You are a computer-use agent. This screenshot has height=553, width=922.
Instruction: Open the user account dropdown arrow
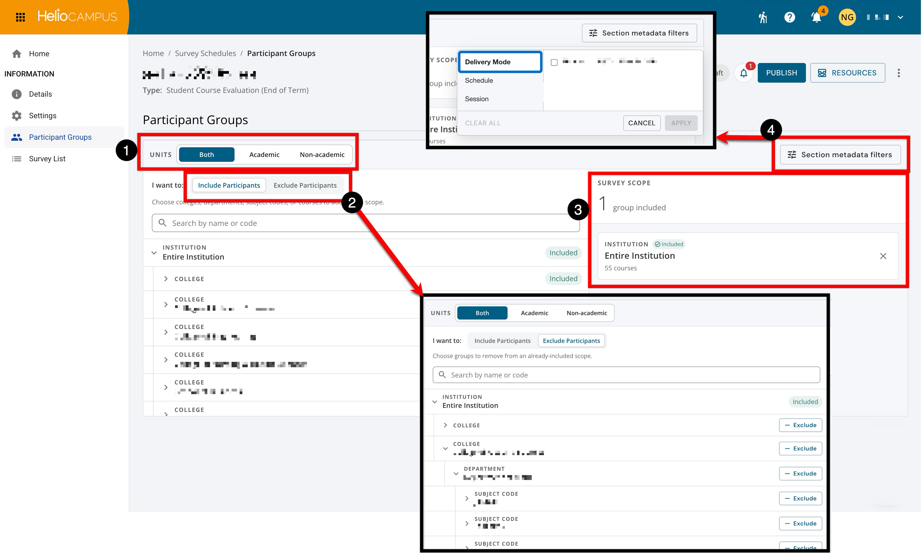coord(900,17)
